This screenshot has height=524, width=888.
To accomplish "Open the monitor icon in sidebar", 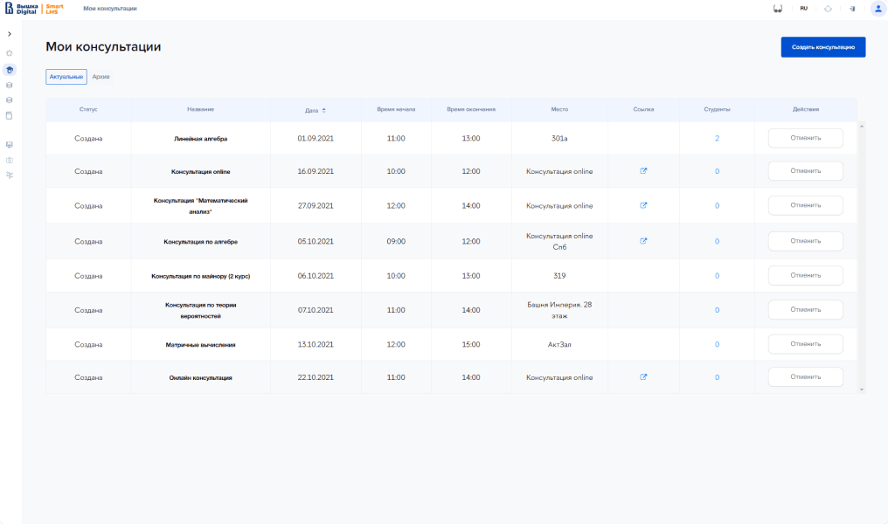I will click(9, 145).
